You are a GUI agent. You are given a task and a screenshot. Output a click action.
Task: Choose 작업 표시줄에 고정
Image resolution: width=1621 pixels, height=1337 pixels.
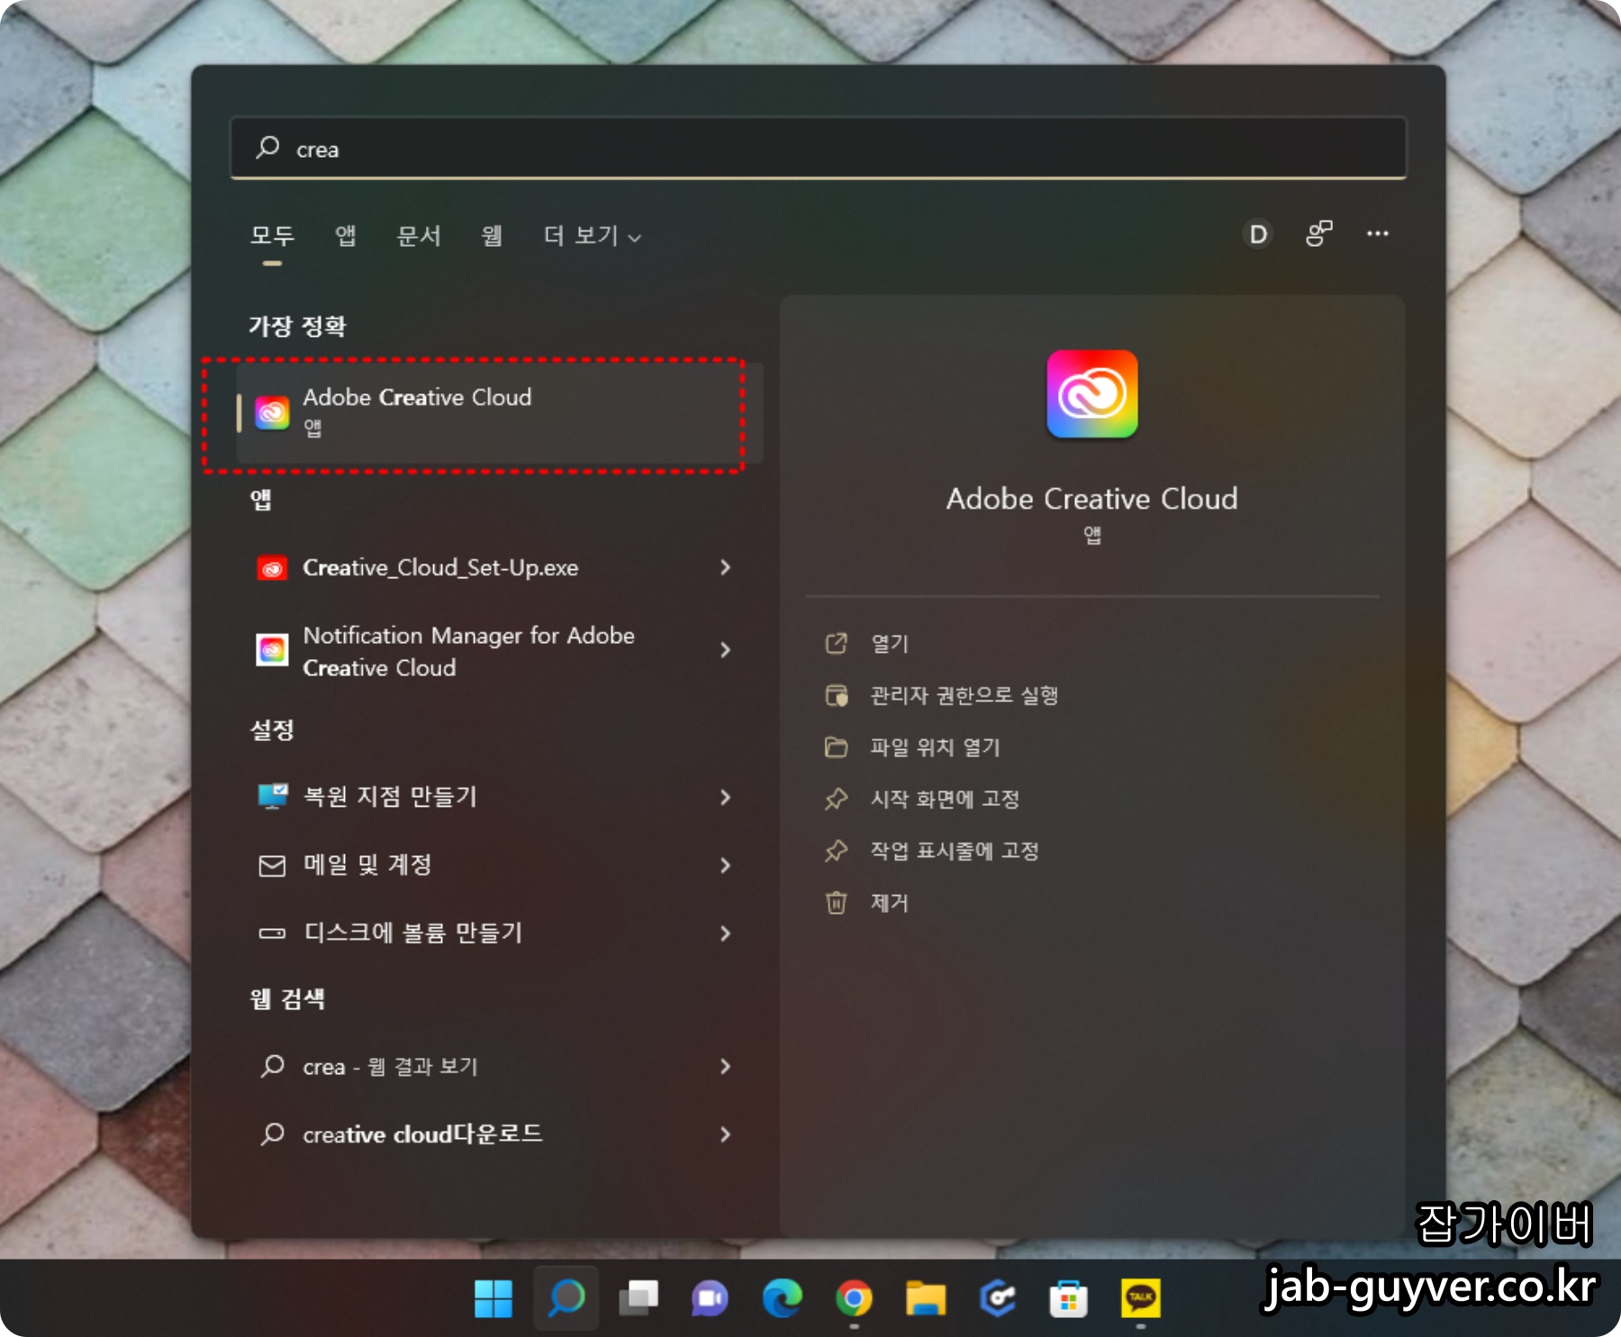coord(955,851)
